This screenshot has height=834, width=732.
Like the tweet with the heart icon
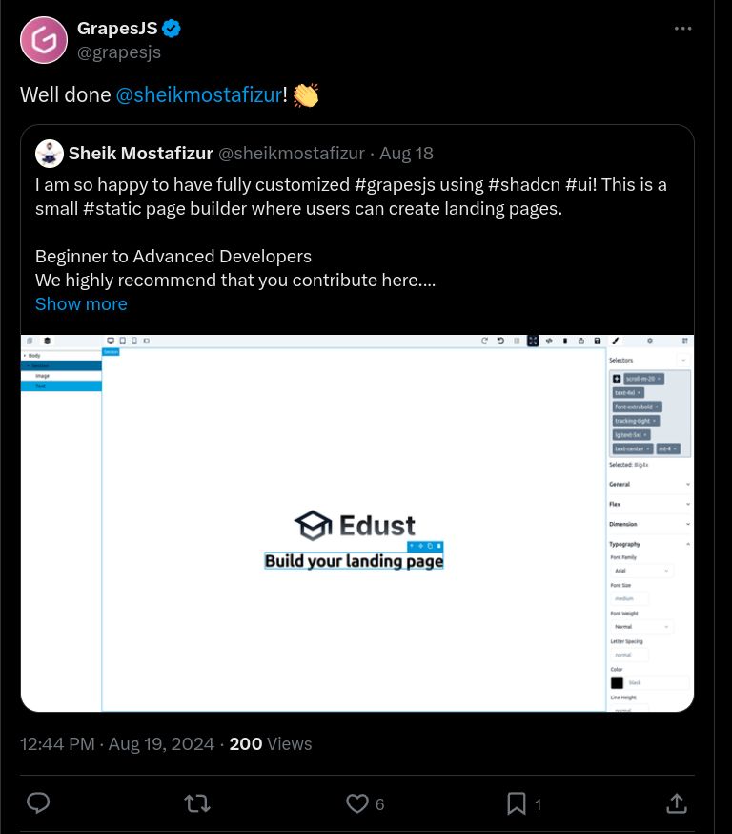pos(357,803)
